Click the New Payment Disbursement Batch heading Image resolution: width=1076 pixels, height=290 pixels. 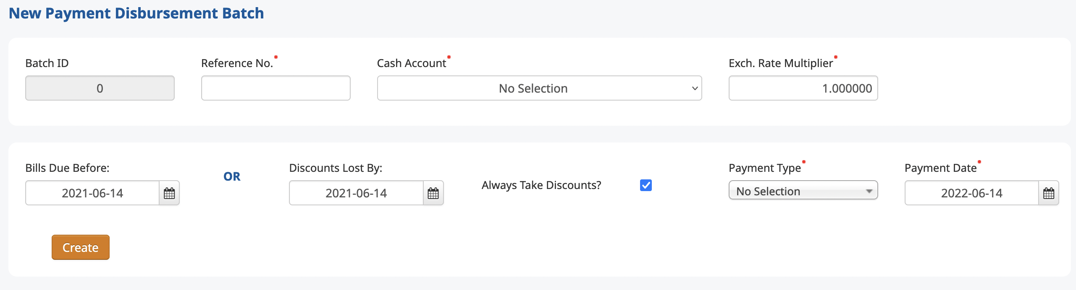pyautogui.click(x=136, y=13)
